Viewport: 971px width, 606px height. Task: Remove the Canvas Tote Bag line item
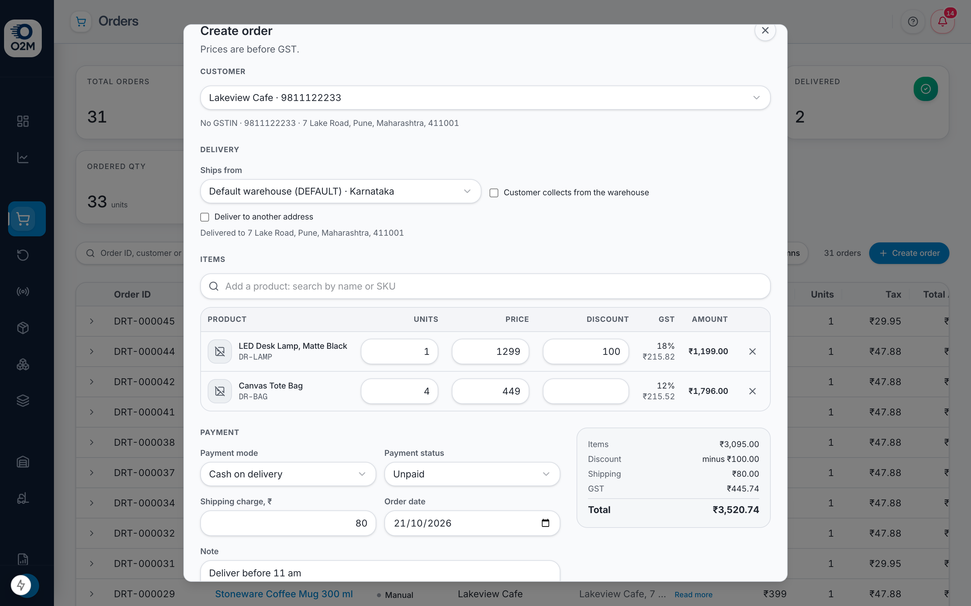(752, 391)
